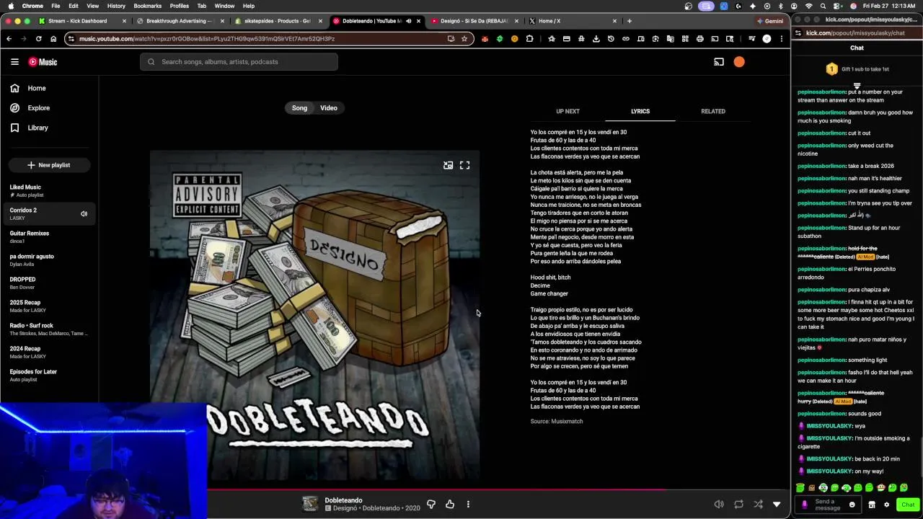Screen dimensions: 923x519
Task: Click the search songs input field
Action: point(239,62)
